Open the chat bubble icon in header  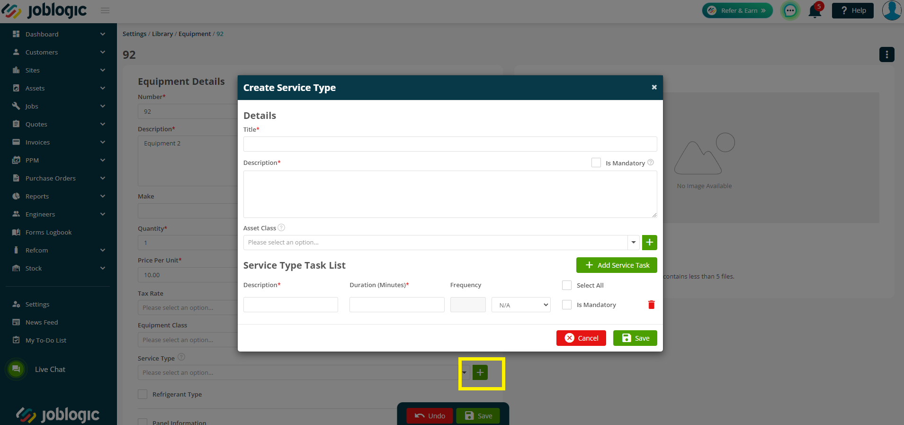(x=790, y=10)
